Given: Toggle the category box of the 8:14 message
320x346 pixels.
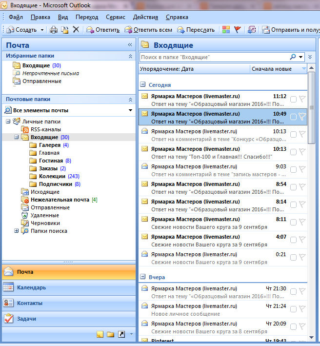Looking at the screenshot, I should 293,204.
